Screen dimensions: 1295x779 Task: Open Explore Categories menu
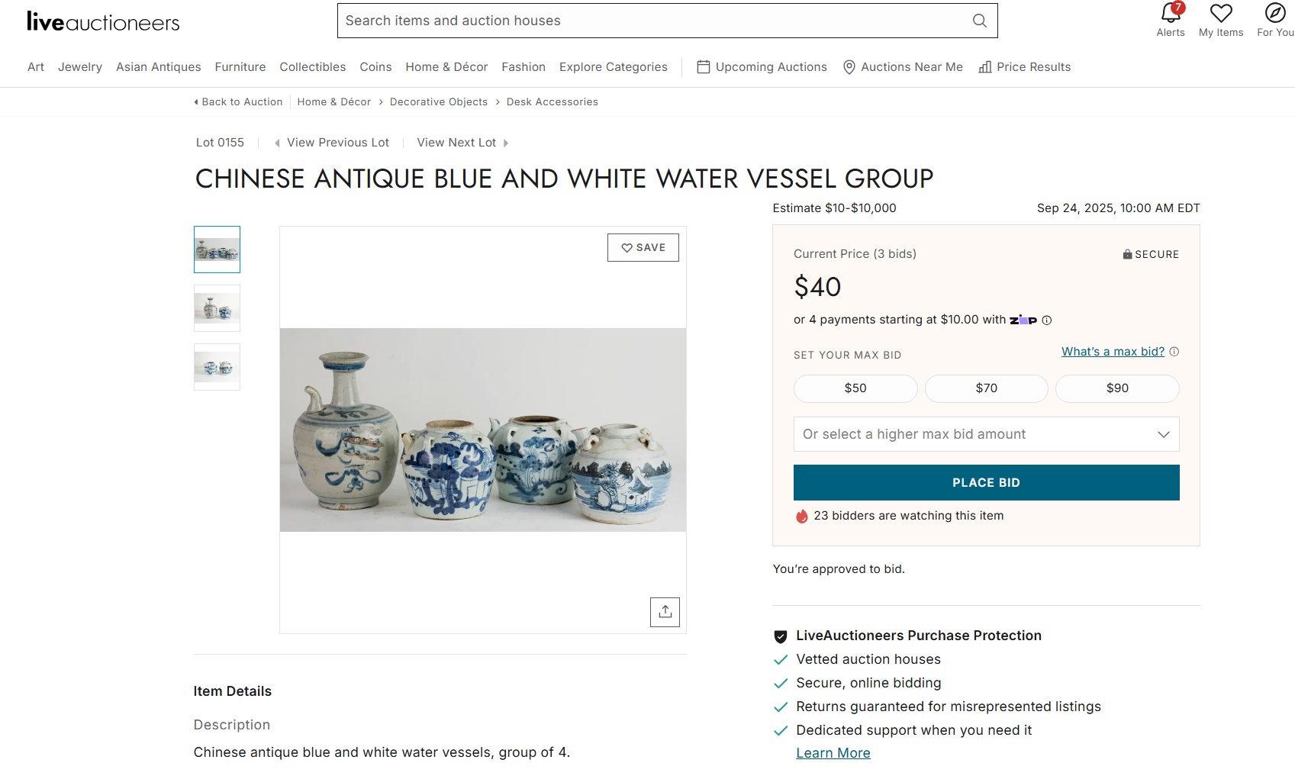click(x=614, y=67)
